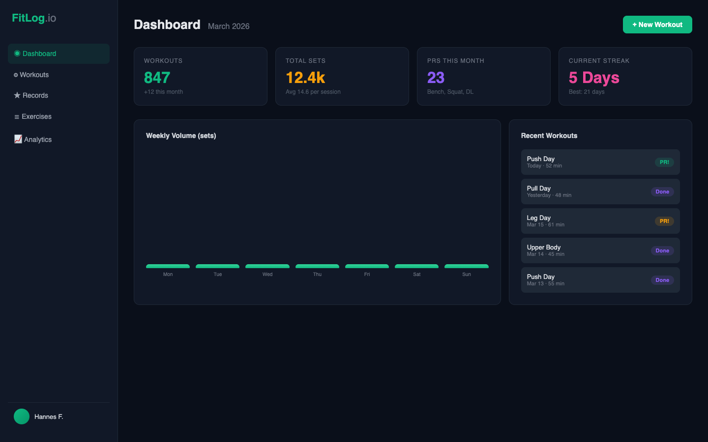Click the Dashboard circle icon in sidebar
Image resolution: width=708 pixels, height=442 pixels.
point(17,54)
